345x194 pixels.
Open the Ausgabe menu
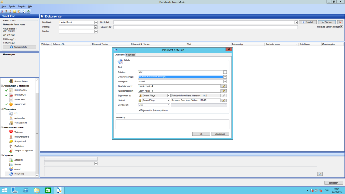coord(21,7)
